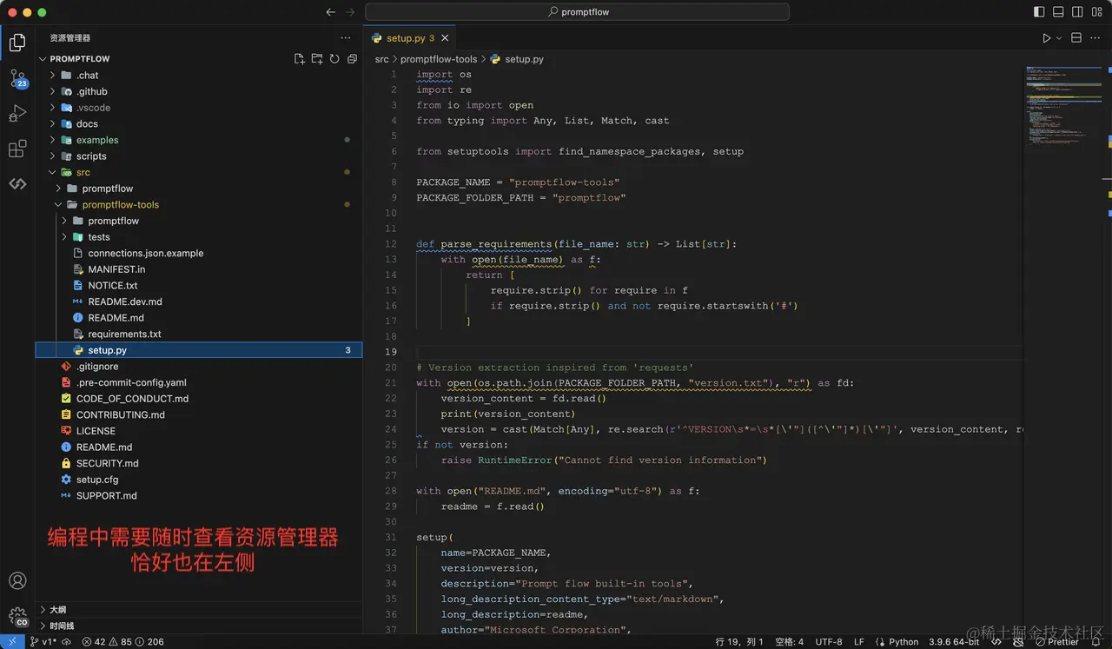Click the cloud sync icon in status bar
This screenshot has width=1112, height=649.
coord(67,642)
